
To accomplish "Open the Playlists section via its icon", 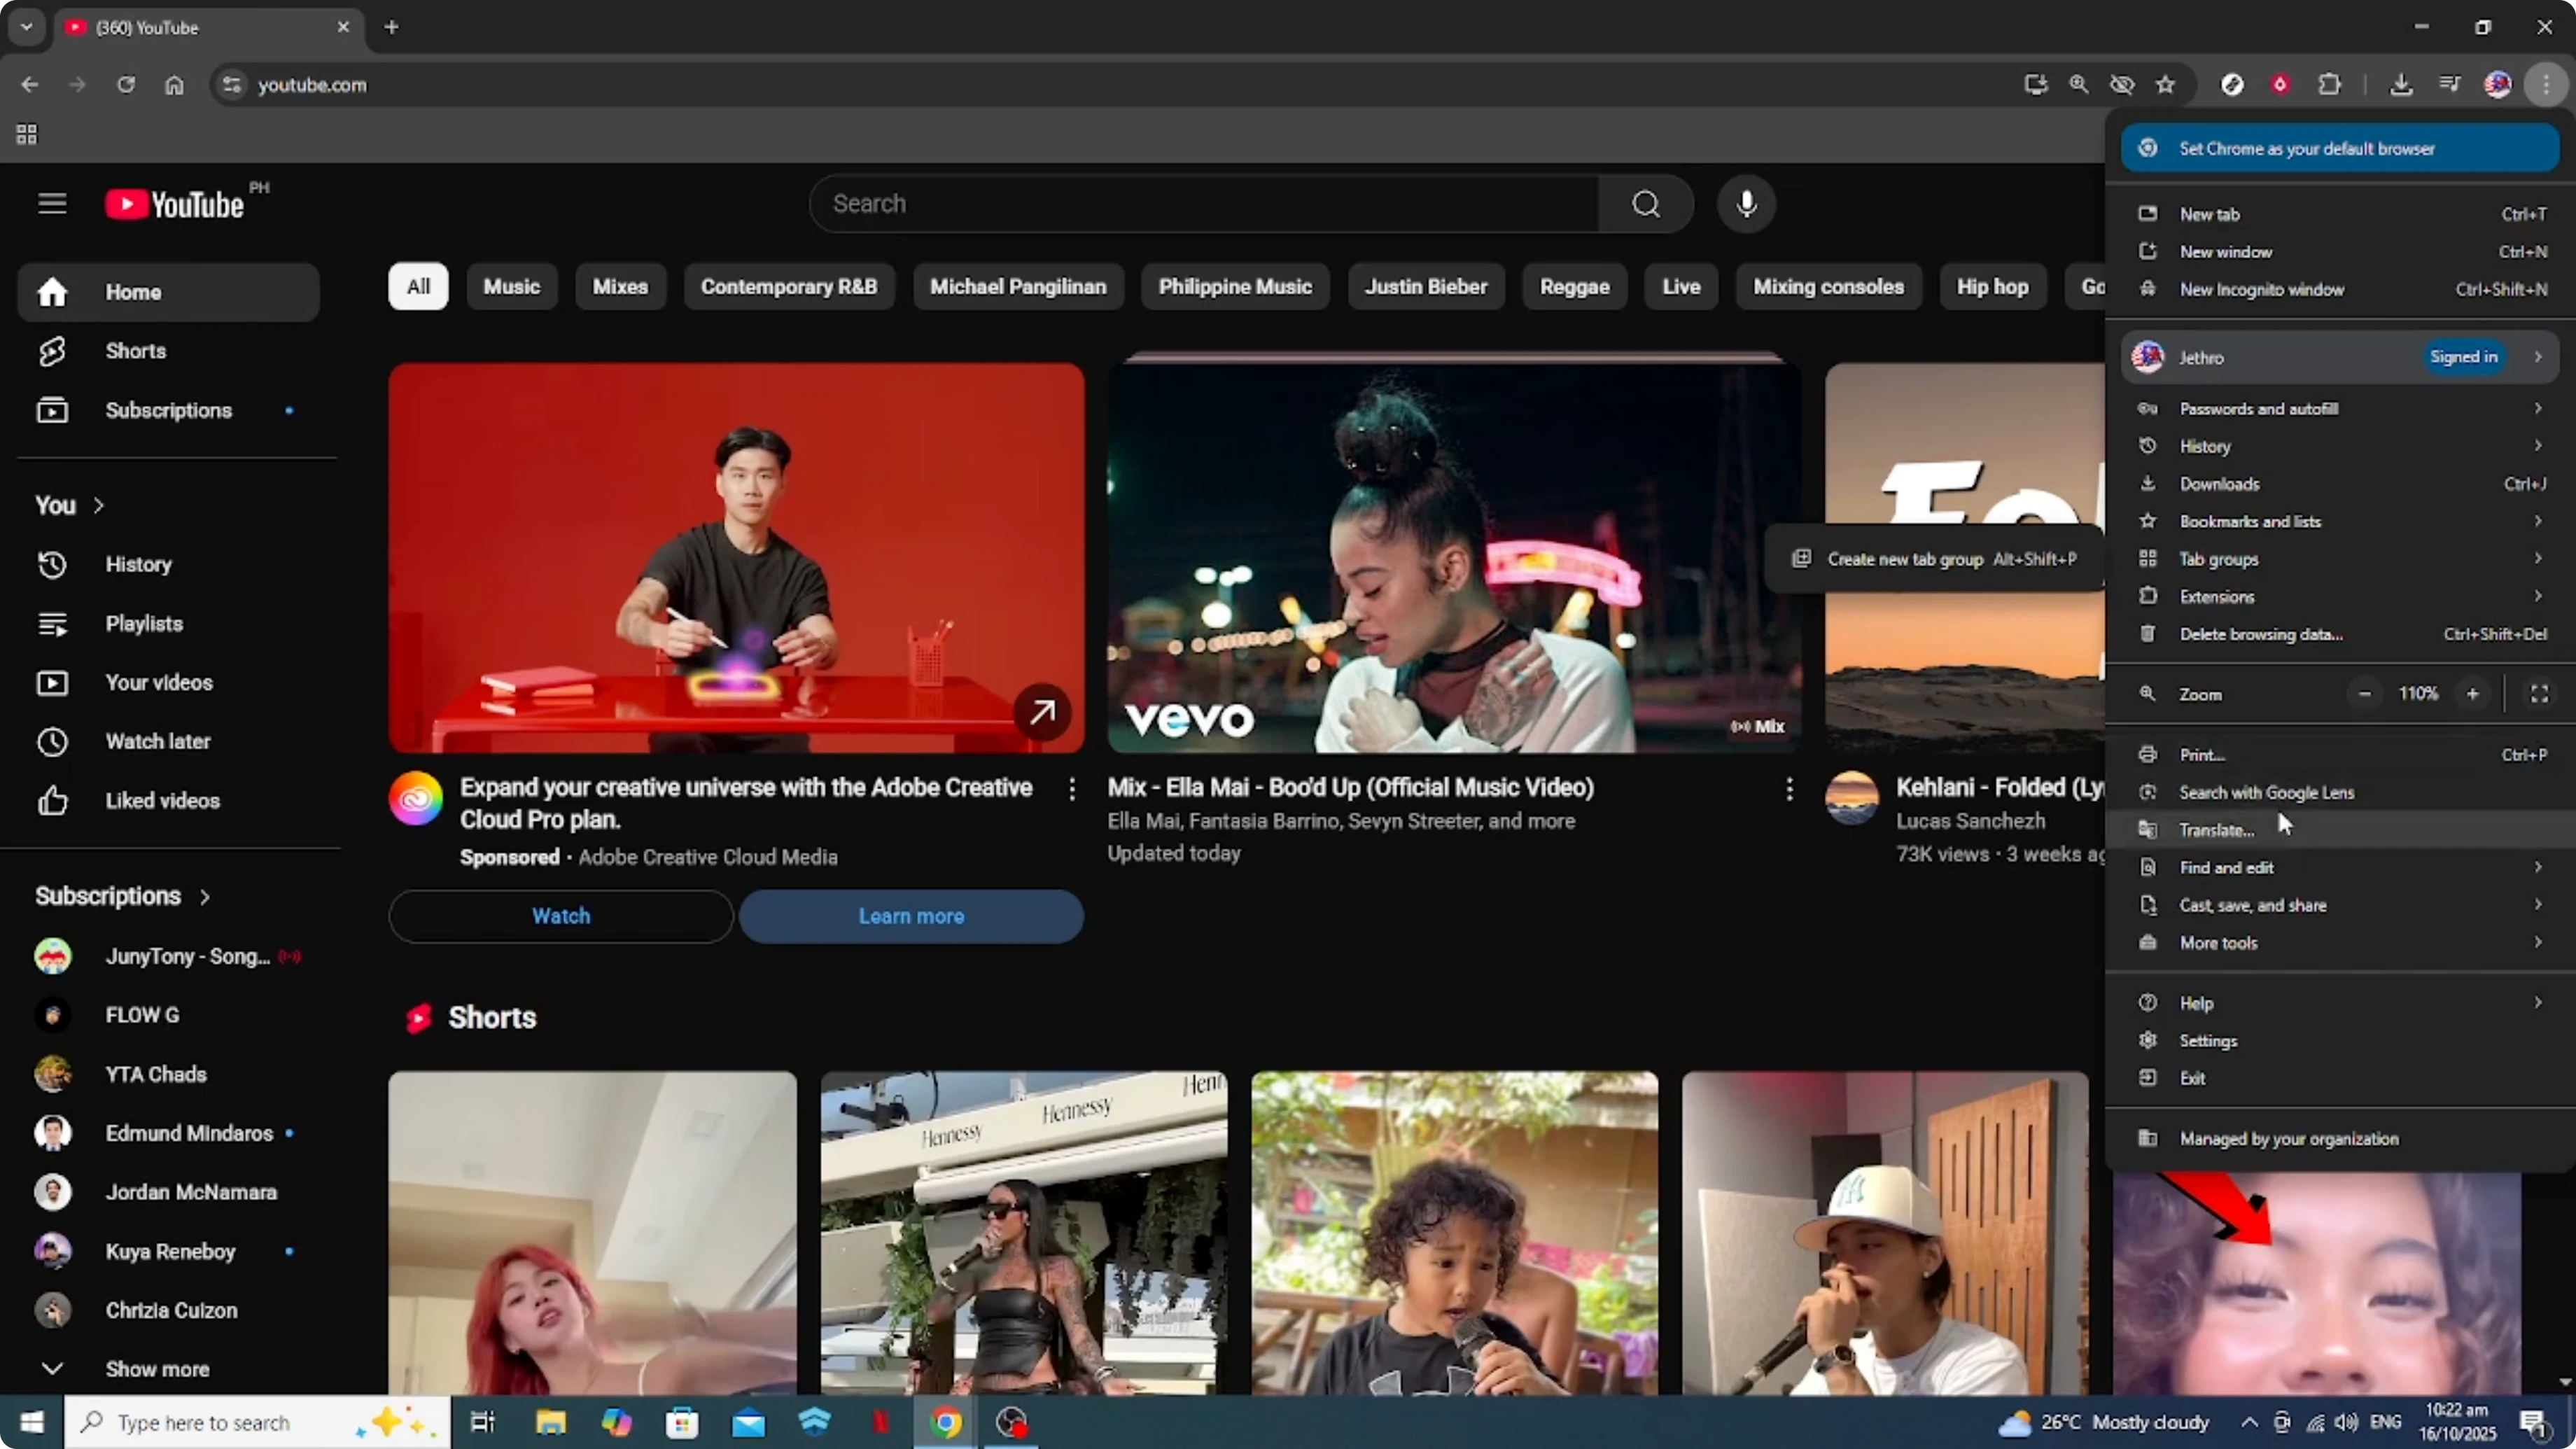I will tap(52, 623).
